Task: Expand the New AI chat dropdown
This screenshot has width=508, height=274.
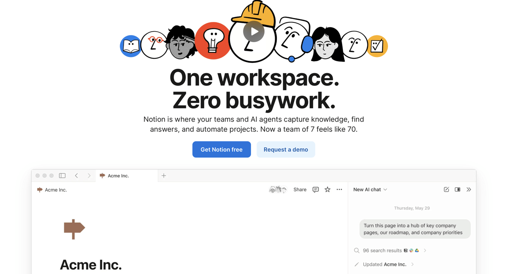Action: tap(370, 190)
